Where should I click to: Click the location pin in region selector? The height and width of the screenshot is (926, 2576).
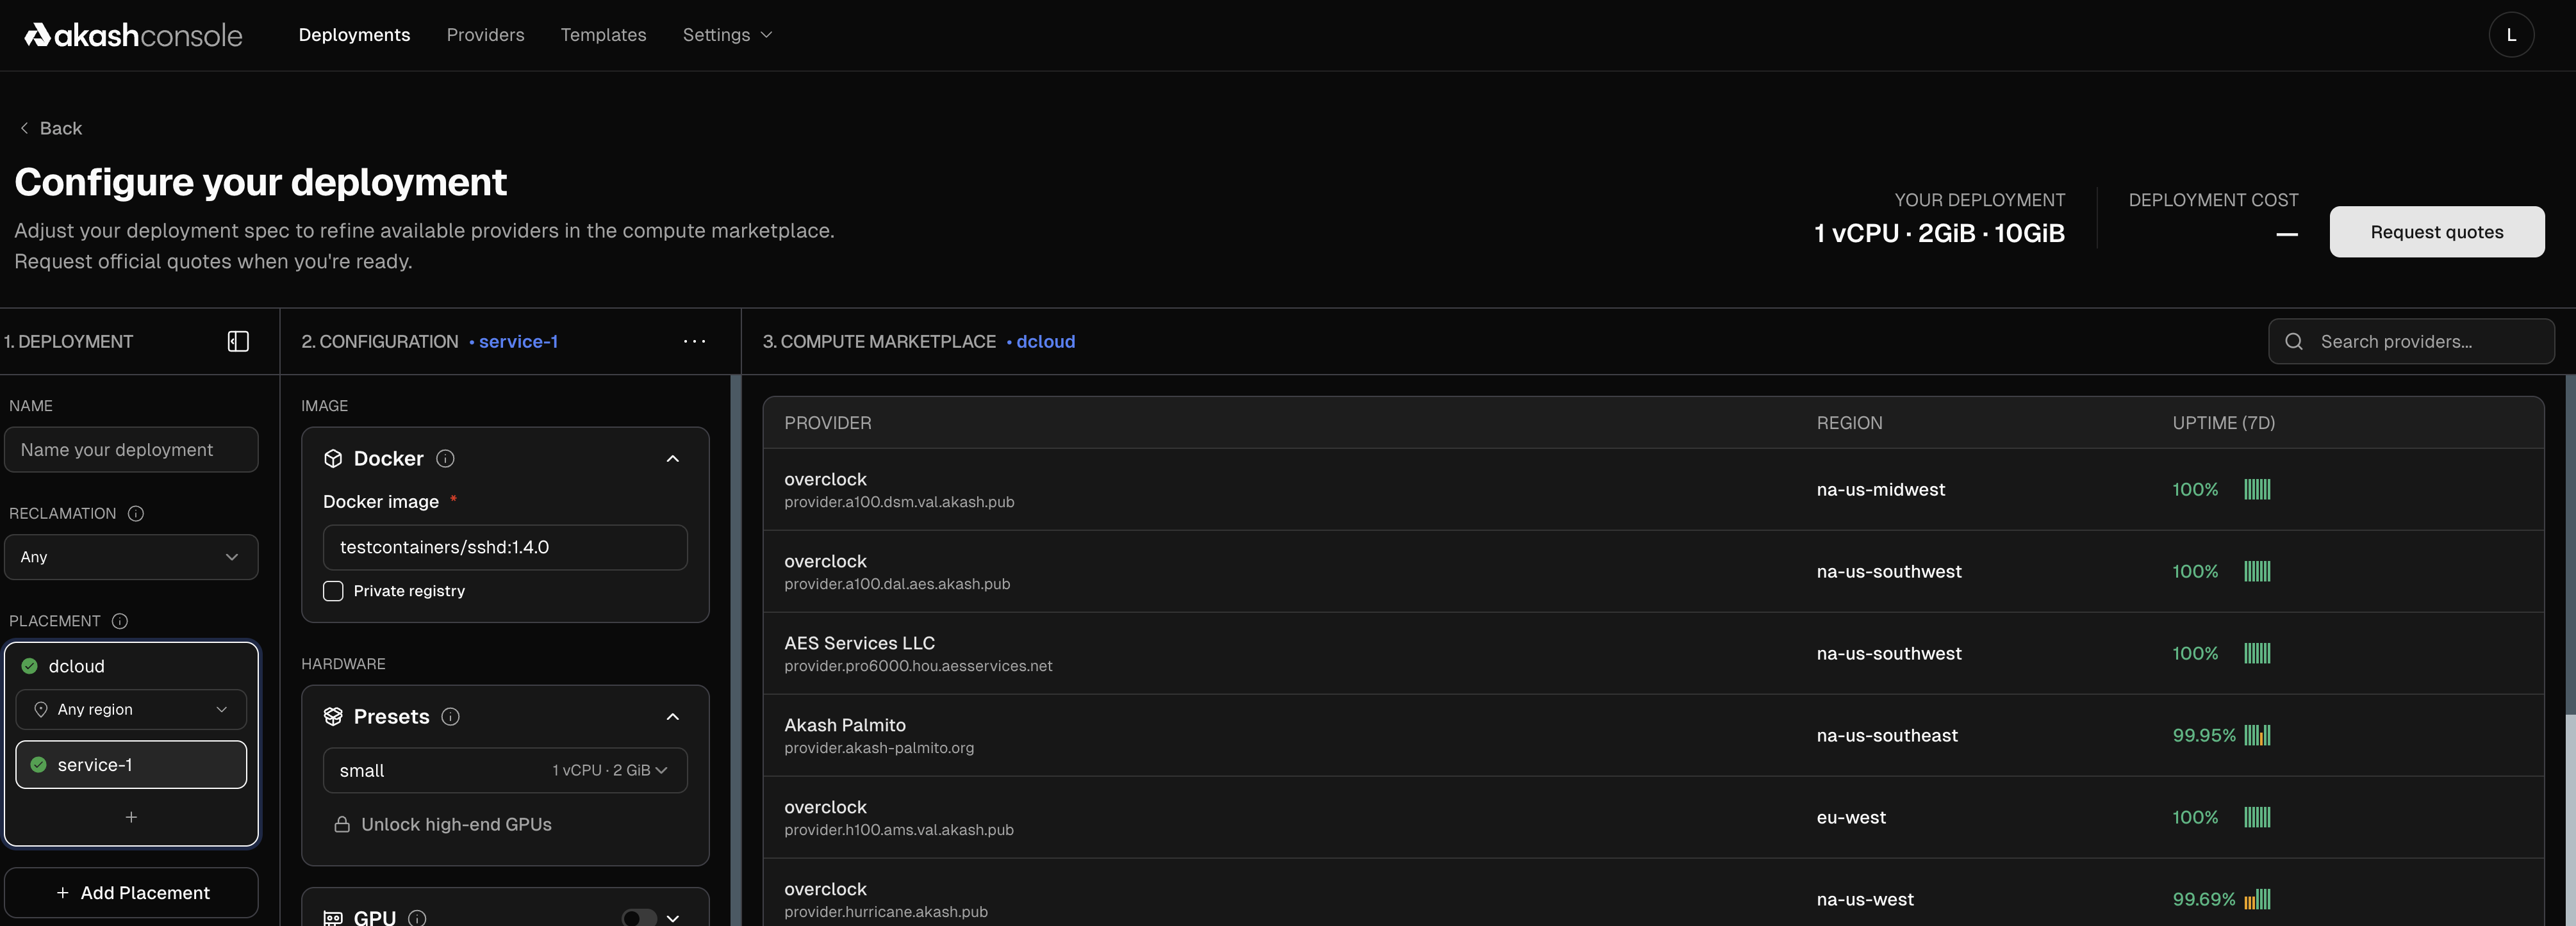(x=41, y=710)
